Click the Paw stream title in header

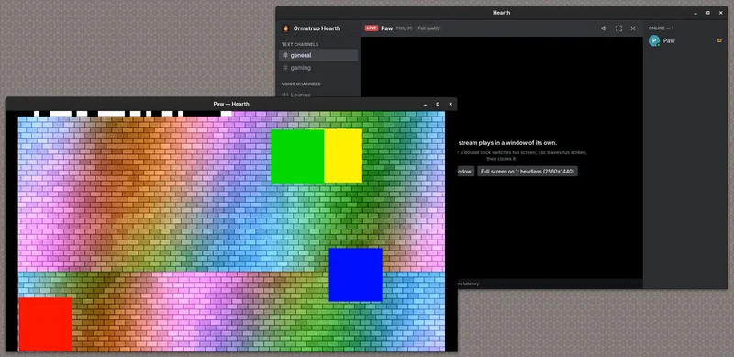tap(386, 28)
